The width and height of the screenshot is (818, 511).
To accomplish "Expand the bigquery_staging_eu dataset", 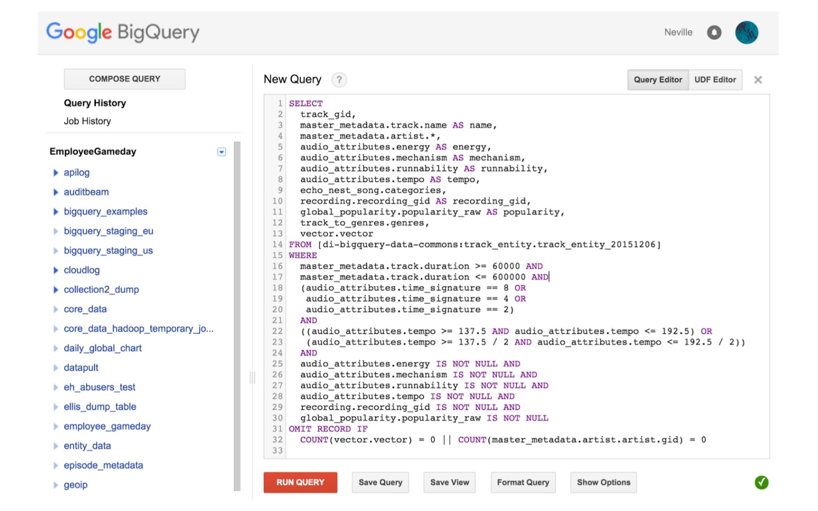I will (x=56, y=231).
